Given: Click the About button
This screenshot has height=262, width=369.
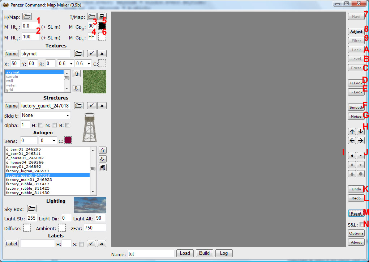Looking at the screenshot, I should coord(356,242).
